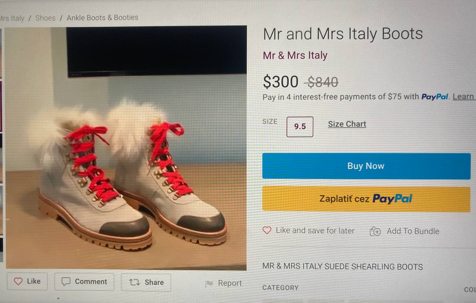Click the Share arrows icon
The height and width of the screenshot is (303, 476).
tap(134, 282)
